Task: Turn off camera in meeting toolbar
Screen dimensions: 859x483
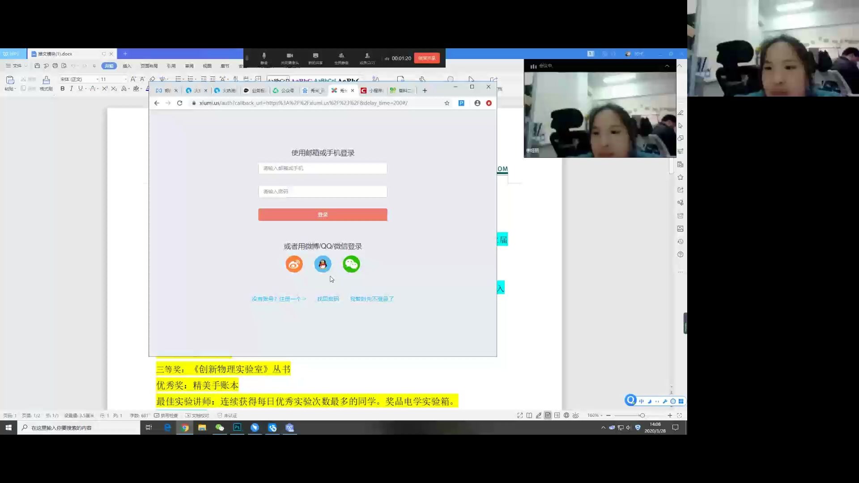Action: (x=289, y=58)
